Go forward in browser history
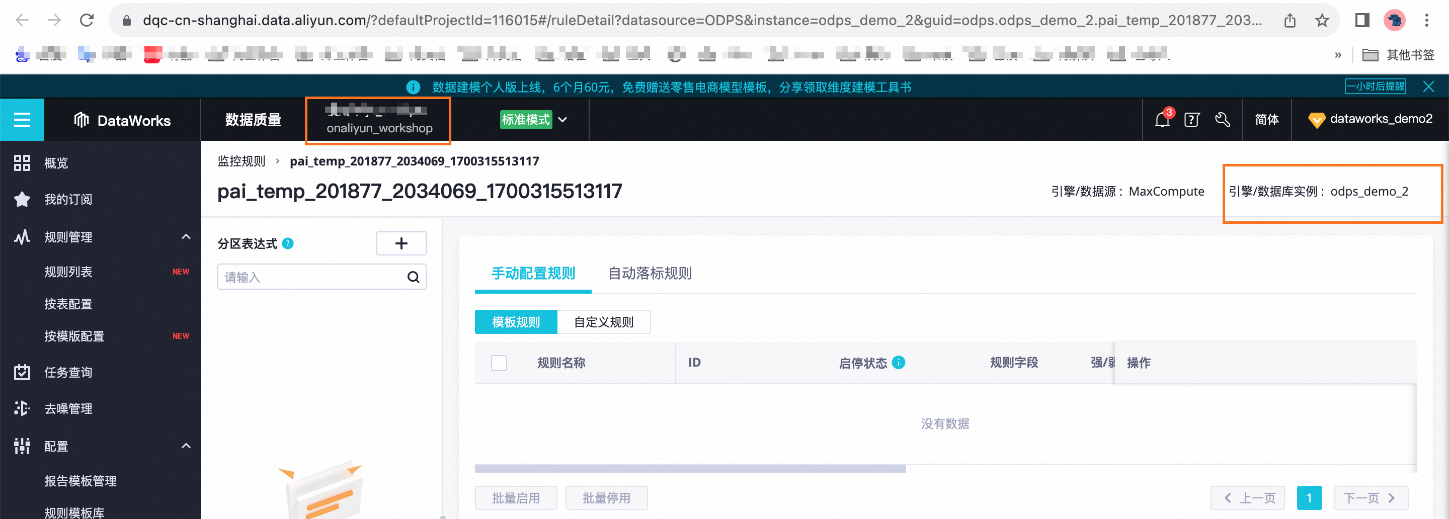1449x519 pixels. 54,21
